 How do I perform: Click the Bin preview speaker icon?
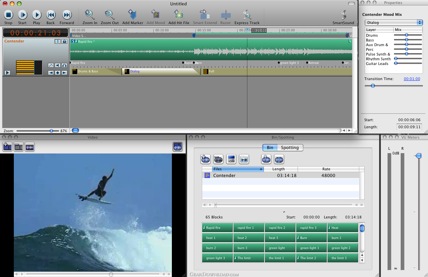click(205, 205)
